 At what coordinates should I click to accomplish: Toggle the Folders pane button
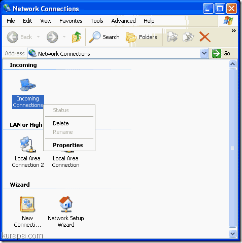coord(142,37)
